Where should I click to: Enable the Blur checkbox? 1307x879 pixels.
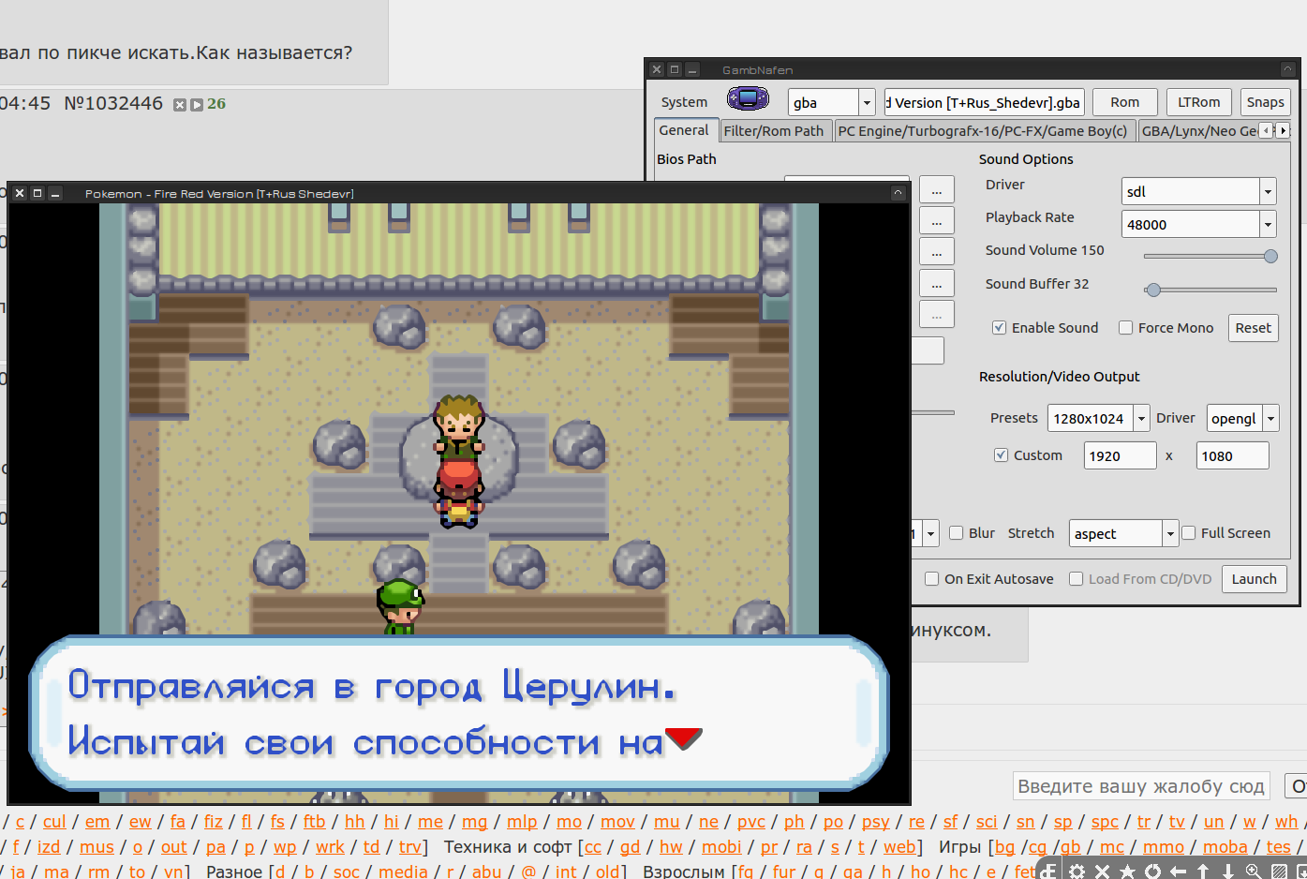(x=957, y=533)
